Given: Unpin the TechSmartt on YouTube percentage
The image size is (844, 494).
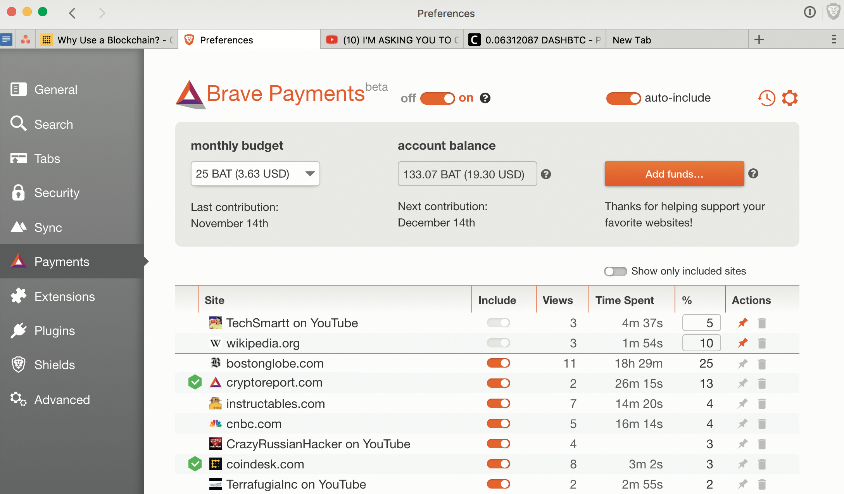Looking at the screenshot, I should click(742, 323).
